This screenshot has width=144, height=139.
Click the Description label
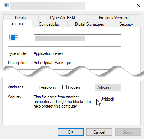click(18, 63)
